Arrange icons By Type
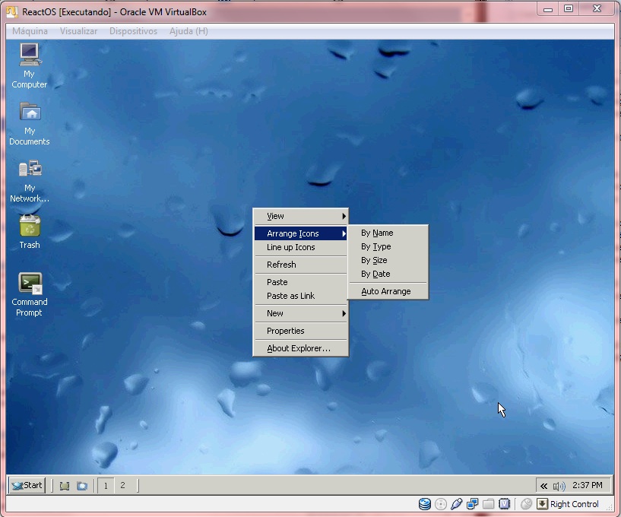 point(388,247)
